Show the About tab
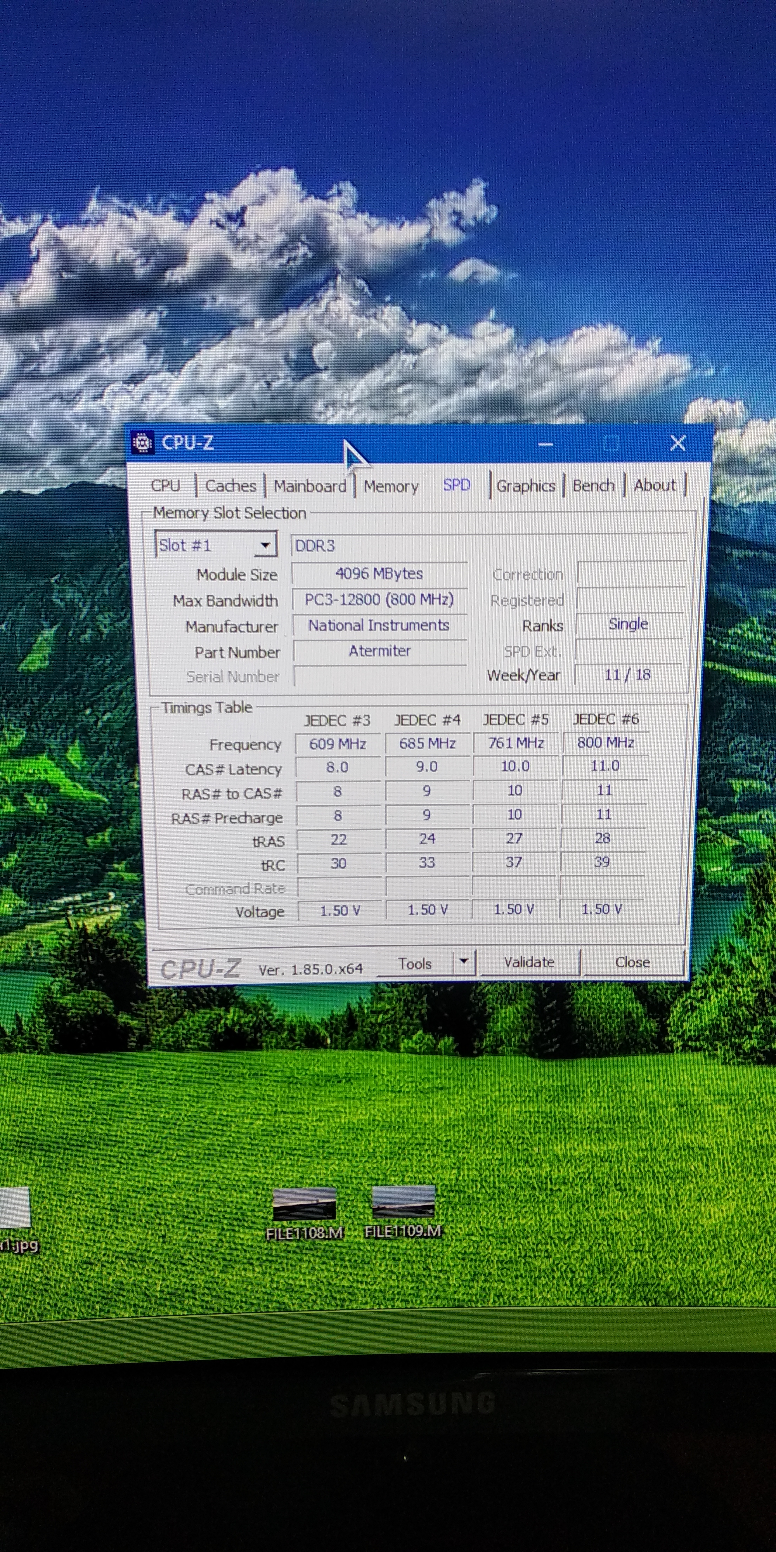This screenshot has height=1552, width=776. (654, 485)
